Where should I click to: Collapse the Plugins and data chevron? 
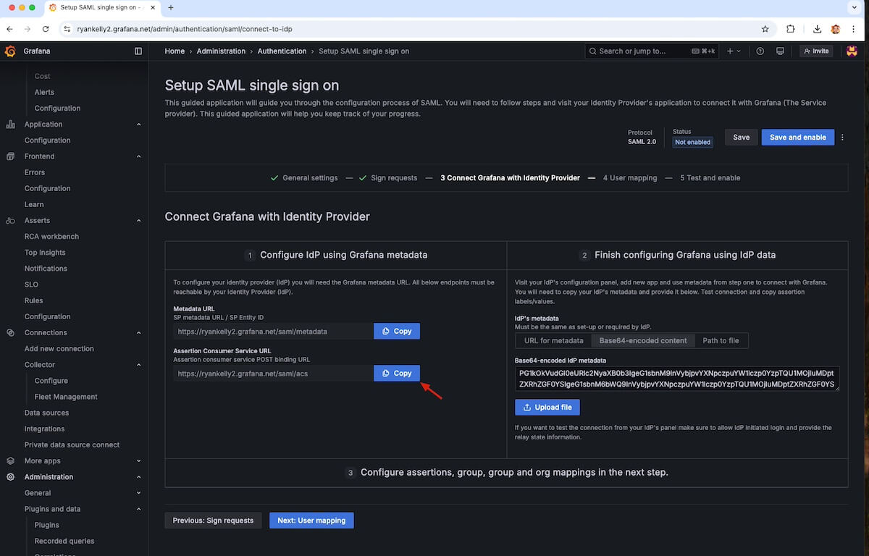pos(138,509)
